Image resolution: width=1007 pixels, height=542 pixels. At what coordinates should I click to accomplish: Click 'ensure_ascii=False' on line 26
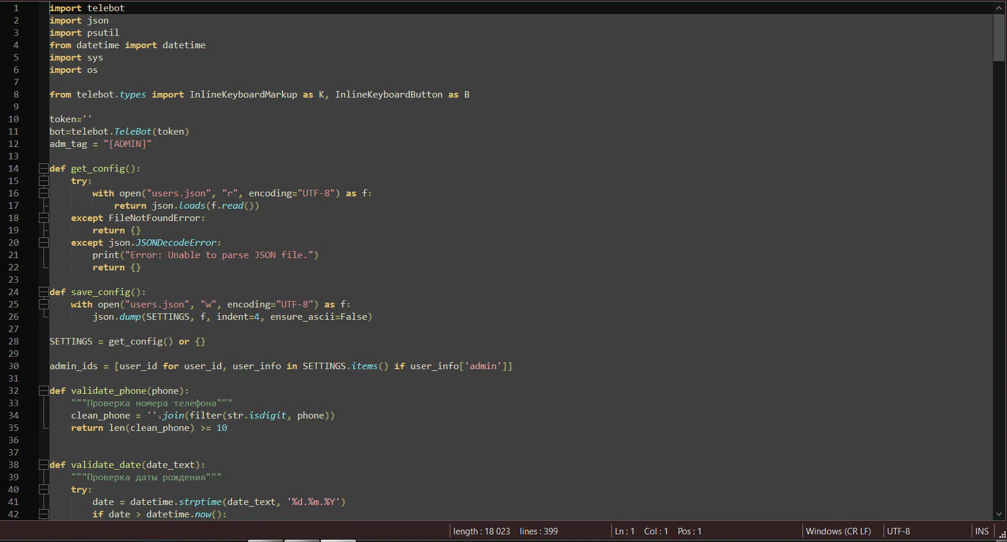pos(319,317)
